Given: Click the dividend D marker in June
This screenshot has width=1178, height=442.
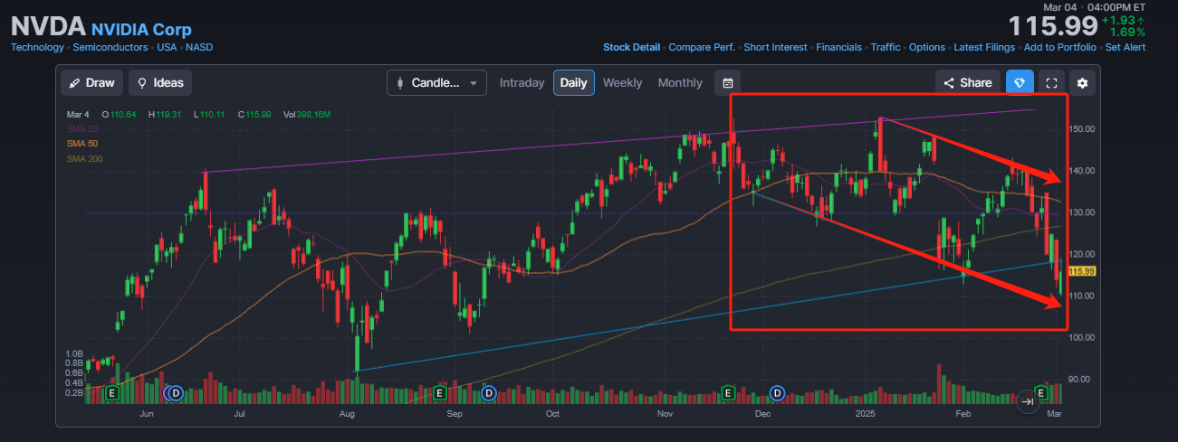Looking at the screenshot, I should [176, 393].
